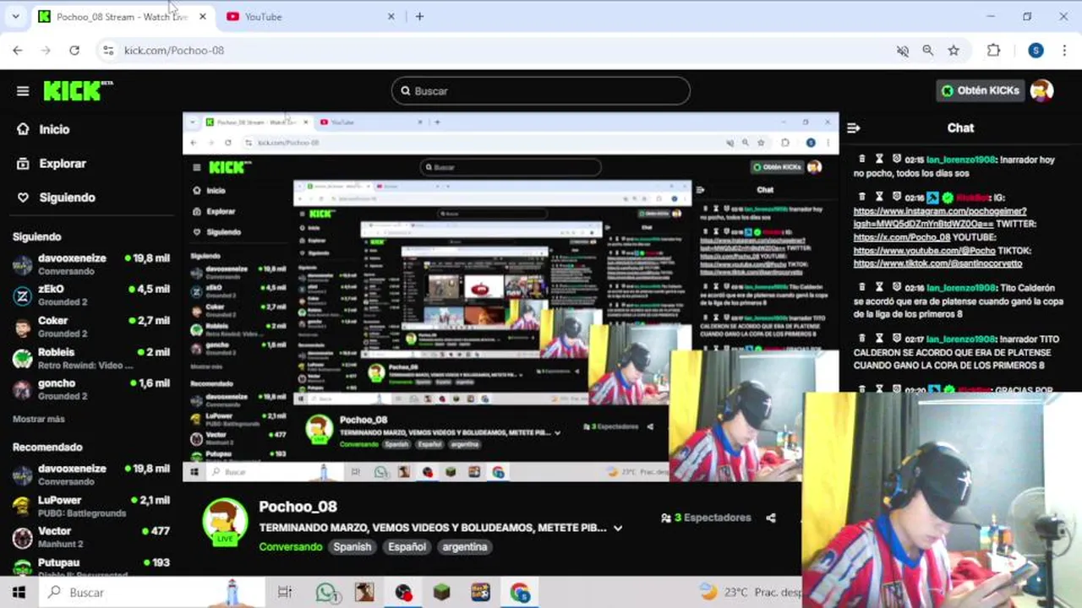This screenshot has width=1082, height=608.
Task: Open the Kick user profile avatar
Action: (1041, 90)
